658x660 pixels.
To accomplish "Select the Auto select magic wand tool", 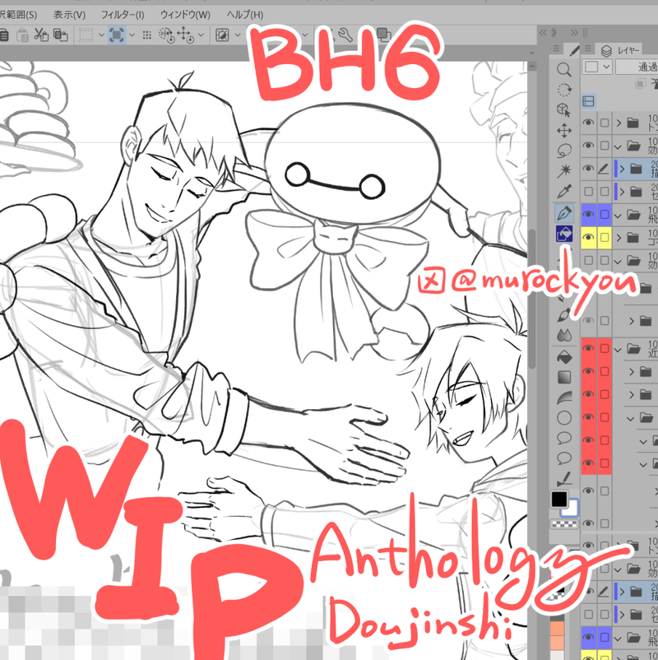I will click(563, 171).
